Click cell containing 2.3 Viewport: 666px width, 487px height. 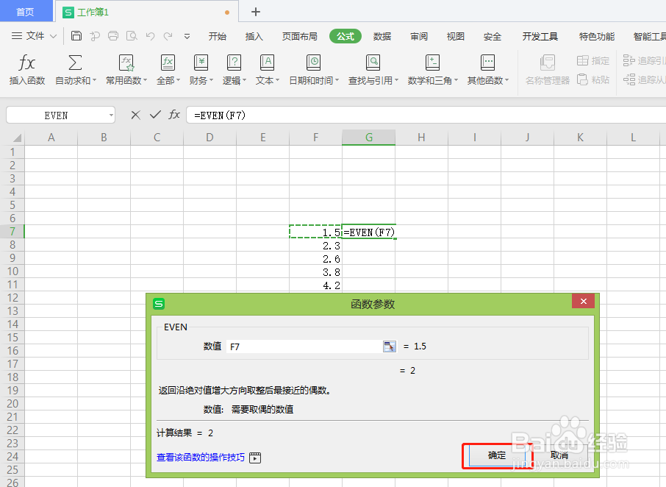315,245
